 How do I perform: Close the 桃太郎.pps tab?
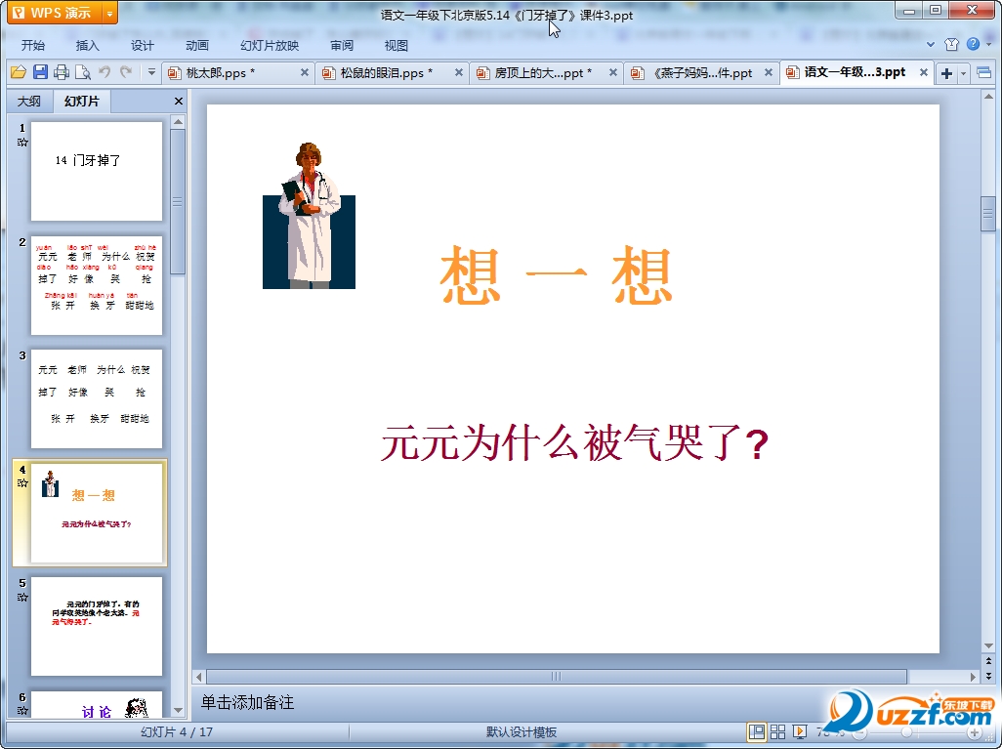[x=305, y=73]
